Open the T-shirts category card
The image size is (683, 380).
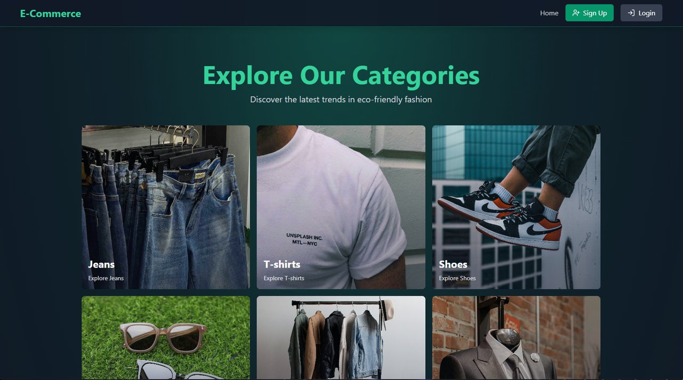click(341, 207)
